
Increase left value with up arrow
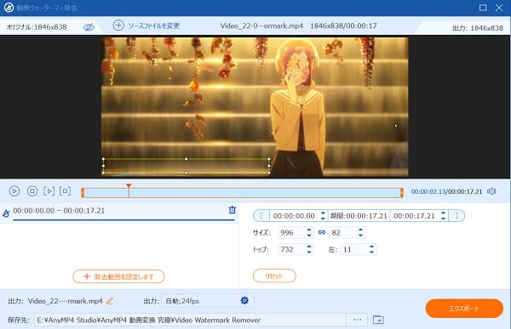pos(371,247)
